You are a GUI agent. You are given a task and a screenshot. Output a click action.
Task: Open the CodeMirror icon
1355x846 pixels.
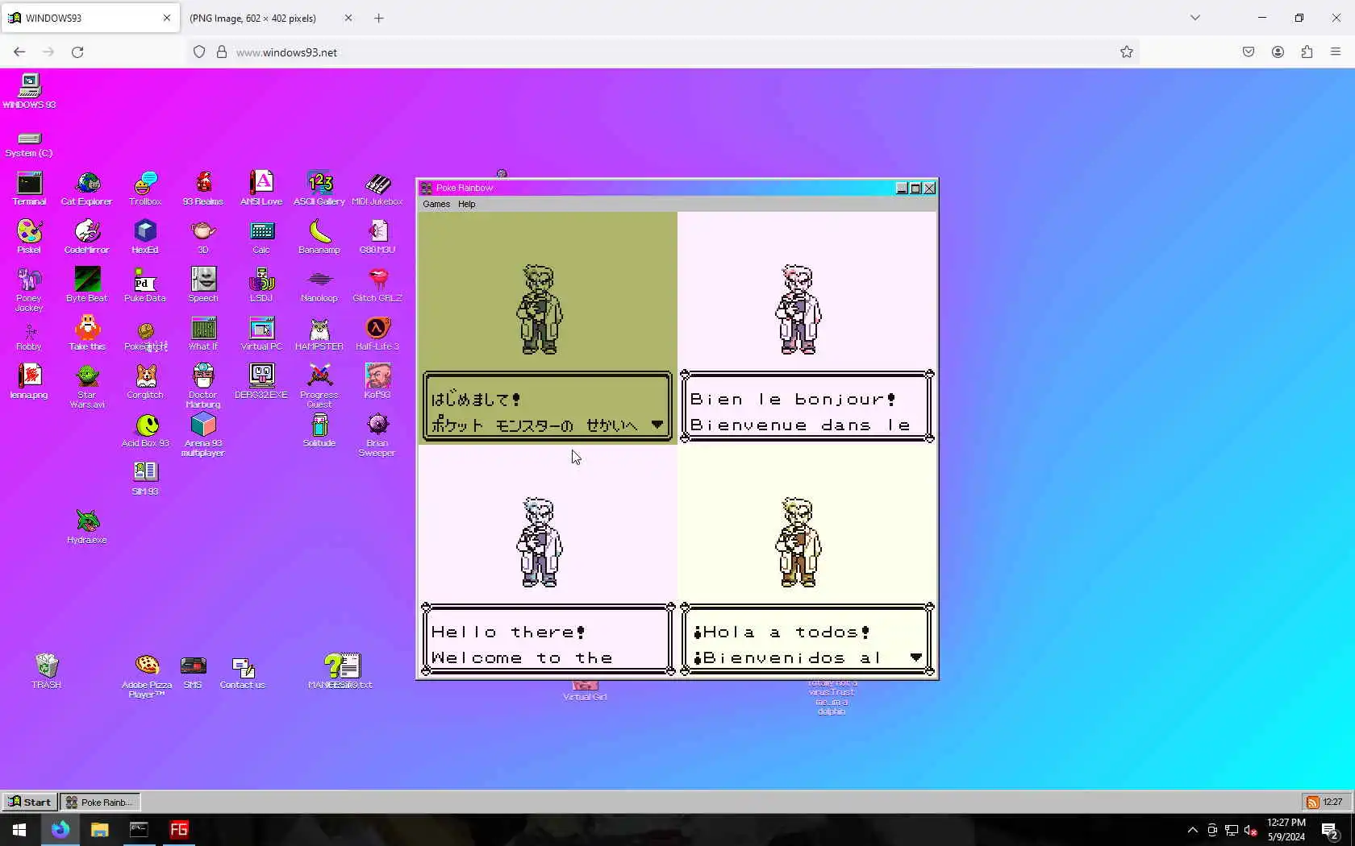(87, 238)
